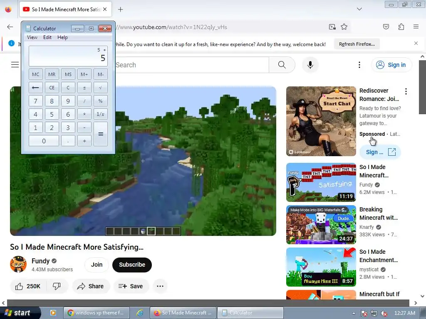Like the video with thumbs up
Viewport: 426px width, 319px height.
(x=28, y=286)
